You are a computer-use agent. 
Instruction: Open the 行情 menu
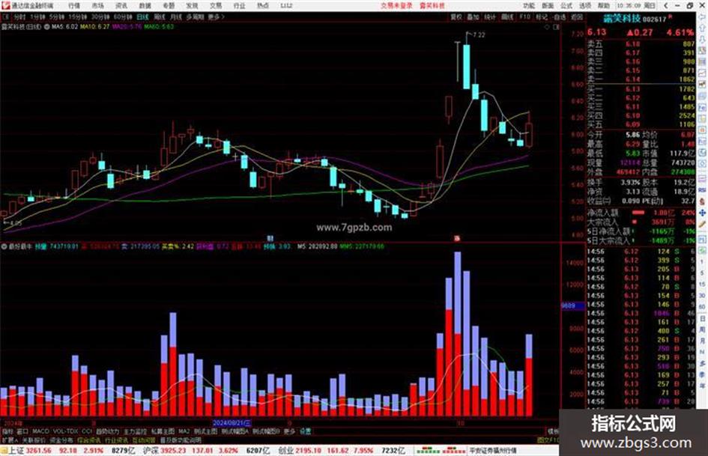point(74,5)
